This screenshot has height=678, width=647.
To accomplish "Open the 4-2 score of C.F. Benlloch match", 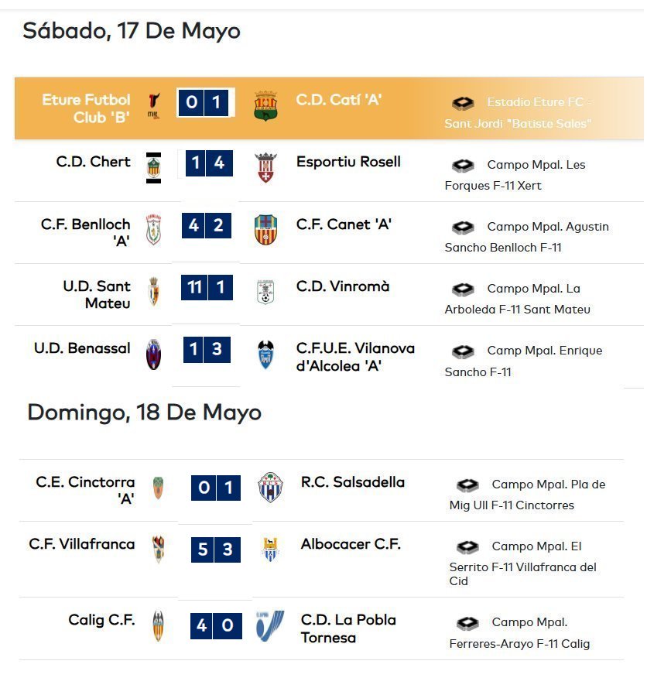I will pyautogui.click(x=207, y=225).
